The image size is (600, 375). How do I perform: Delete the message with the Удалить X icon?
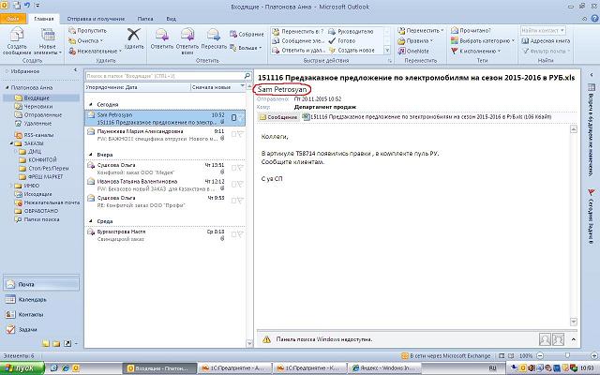[x=134, y=38]
